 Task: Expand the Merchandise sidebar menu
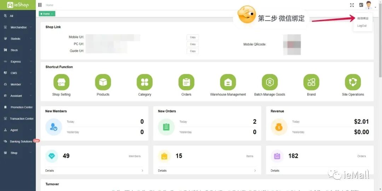18,27
